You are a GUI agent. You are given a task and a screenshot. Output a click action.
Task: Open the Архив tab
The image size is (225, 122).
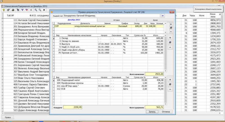(155, 20)
